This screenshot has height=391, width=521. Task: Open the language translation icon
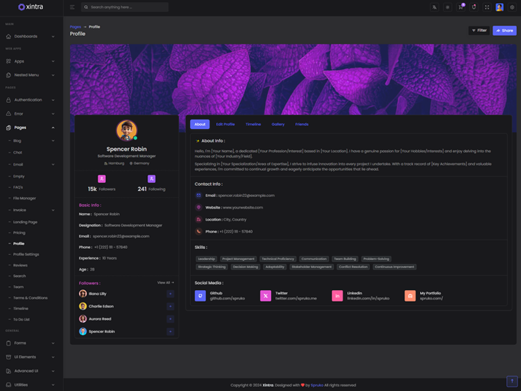point(434,7)
